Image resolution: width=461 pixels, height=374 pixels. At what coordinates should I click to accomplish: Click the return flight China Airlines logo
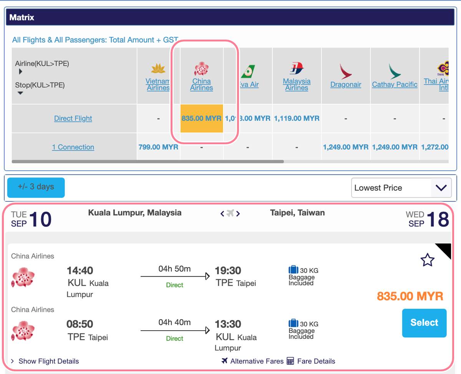pos(23,331)
